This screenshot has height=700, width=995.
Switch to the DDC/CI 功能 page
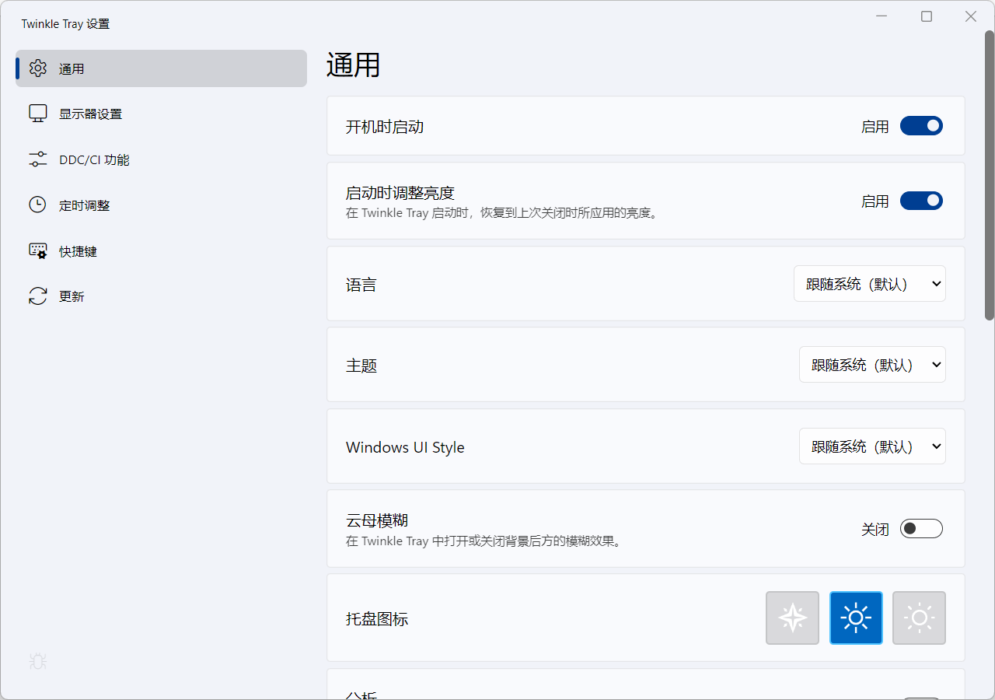tap(162, 159)
